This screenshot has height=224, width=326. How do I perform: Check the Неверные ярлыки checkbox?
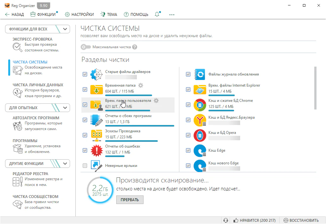(85, 166)
